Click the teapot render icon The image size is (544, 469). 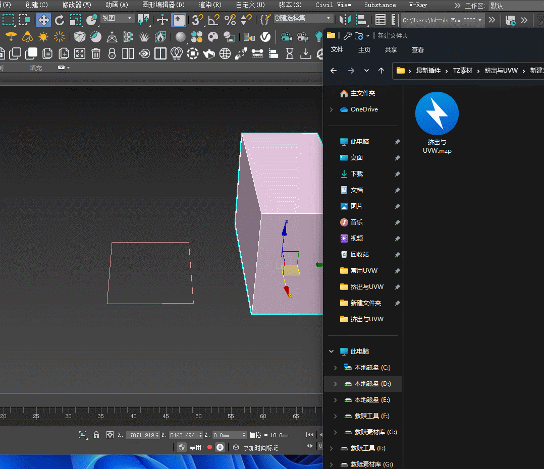[208, 53]
